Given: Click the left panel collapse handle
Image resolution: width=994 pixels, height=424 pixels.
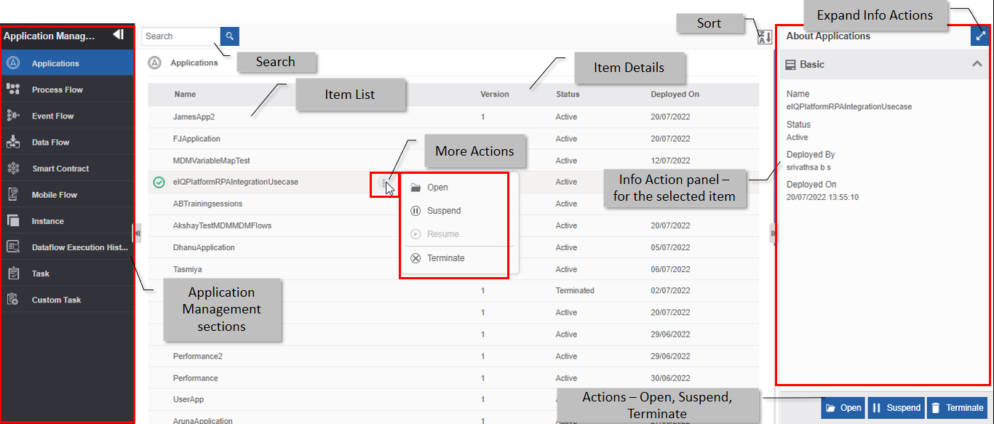Looking at the screenshot, I should click(138, 233).
